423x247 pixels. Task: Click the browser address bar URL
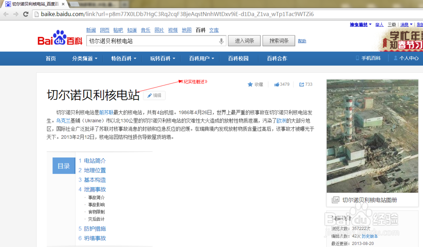point(177,14)
